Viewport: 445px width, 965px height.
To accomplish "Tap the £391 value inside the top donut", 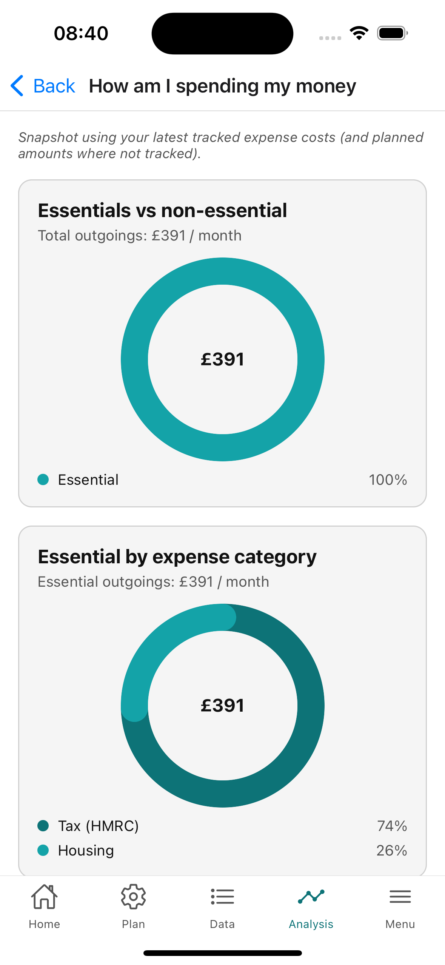I will tap(222, 359).
